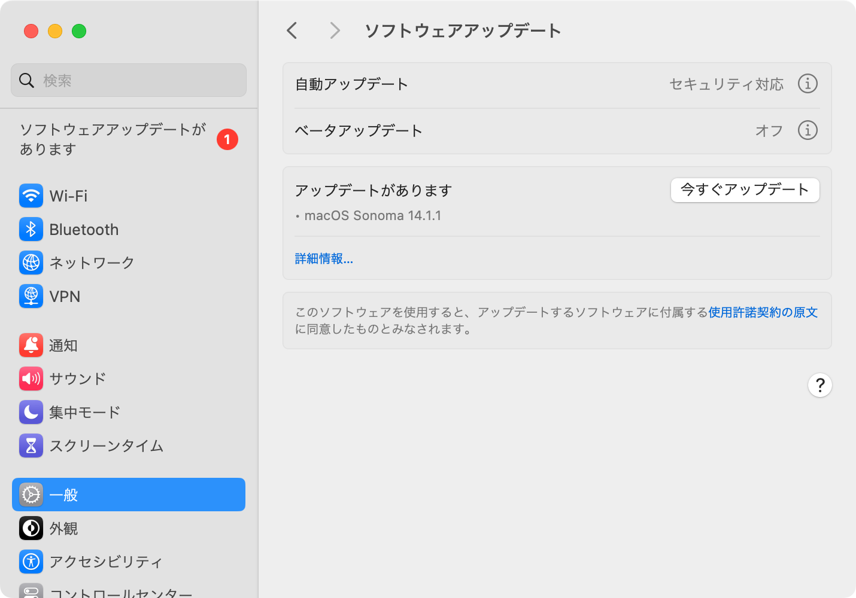Select サウンド label in the sidebar
856x598 pixels.
(78, 379)
